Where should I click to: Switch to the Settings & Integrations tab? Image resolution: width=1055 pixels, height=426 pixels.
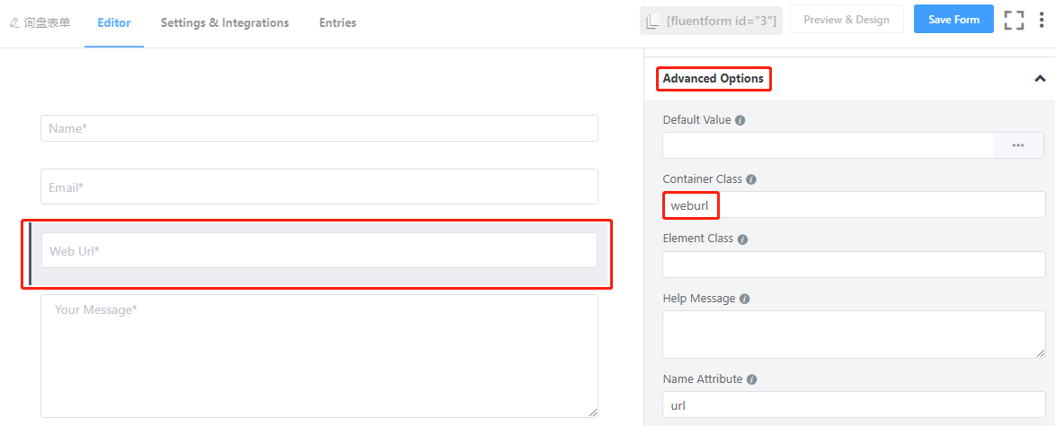225,23
